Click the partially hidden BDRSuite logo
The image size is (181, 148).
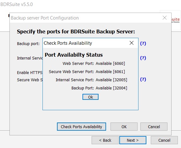175,20
